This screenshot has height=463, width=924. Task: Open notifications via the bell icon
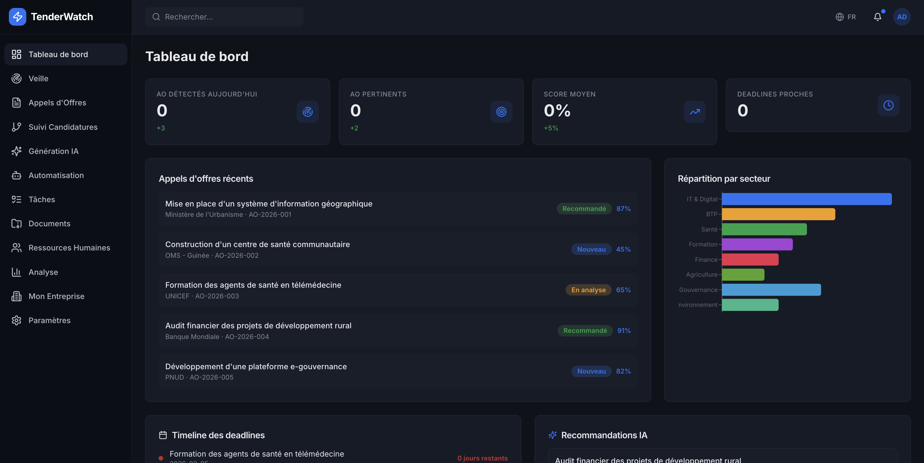coord(877,17)
